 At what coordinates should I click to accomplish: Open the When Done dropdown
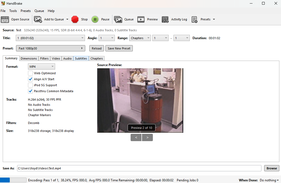tap(269, 180)
